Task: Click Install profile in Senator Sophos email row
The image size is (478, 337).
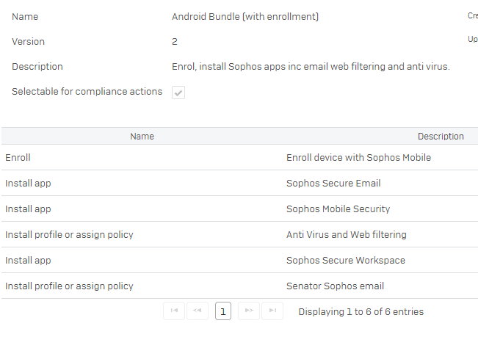Action: pyautogui.click(x=69, y=286)
